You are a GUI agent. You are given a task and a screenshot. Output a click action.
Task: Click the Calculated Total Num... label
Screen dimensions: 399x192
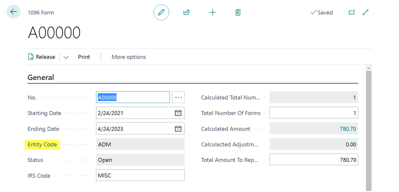point(231,97)
